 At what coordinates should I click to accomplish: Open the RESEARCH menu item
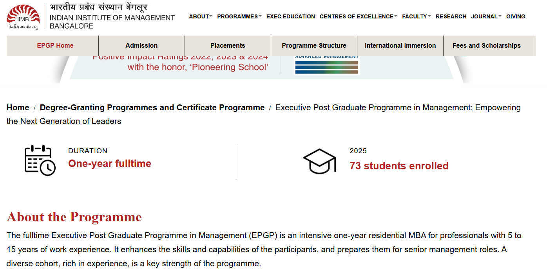451,16
